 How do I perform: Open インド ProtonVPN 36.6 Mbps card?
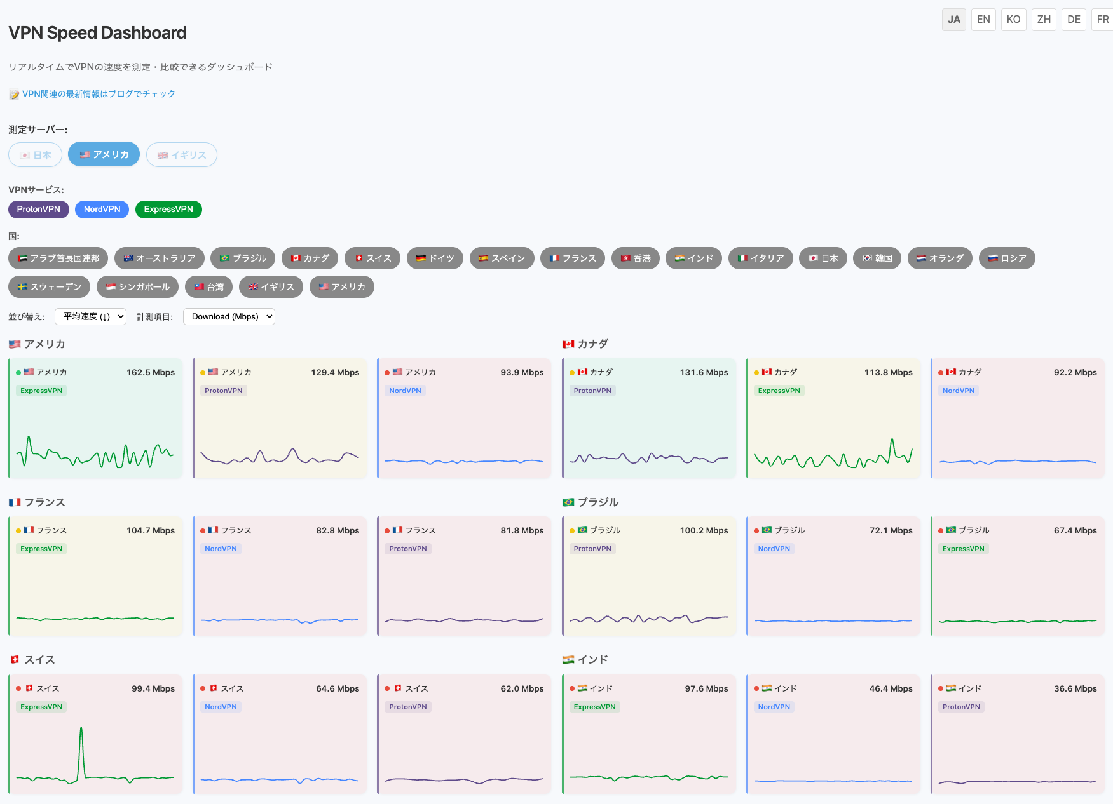pyautogui.click(x=1018, y=734)
